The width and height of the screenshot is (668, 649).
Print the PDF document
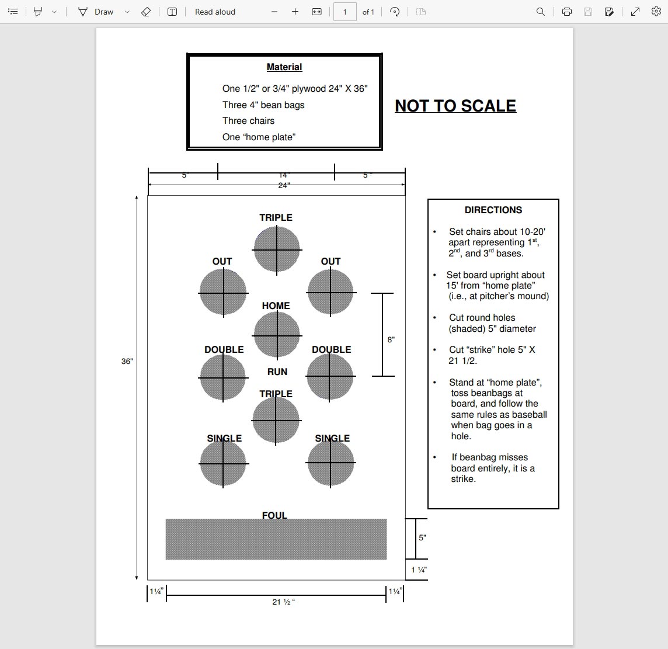(566, 12)
